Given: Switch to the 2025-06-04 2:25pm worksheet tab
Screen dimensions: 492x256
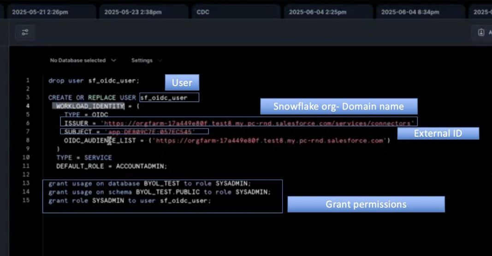Looking at the screenshot, I should coord(328,12).
